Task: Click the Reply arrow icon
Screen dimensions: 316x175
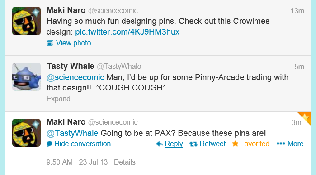Action: pyautogui.click(x=159, y=144)
